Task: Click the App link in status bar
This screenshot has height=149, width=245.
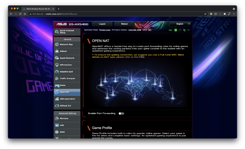Action: tap(170, 30)
